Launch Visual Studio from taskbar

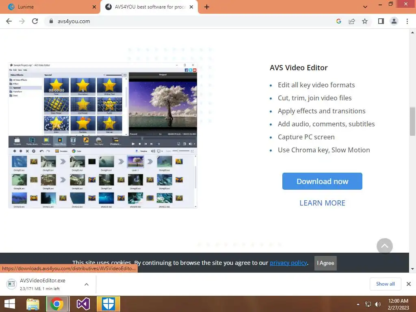[83, 304]
